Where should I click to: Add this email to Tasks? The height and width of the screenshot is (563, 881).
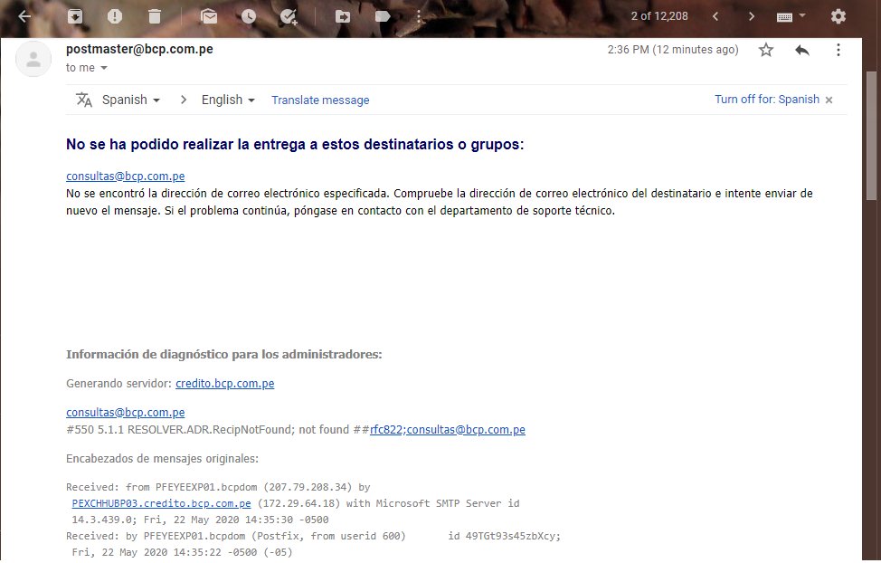tap(289, 16)
